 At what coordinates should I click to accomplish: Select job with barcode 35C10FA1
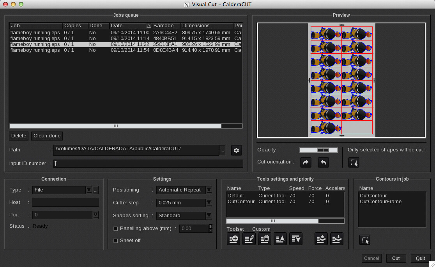point(126,44)
